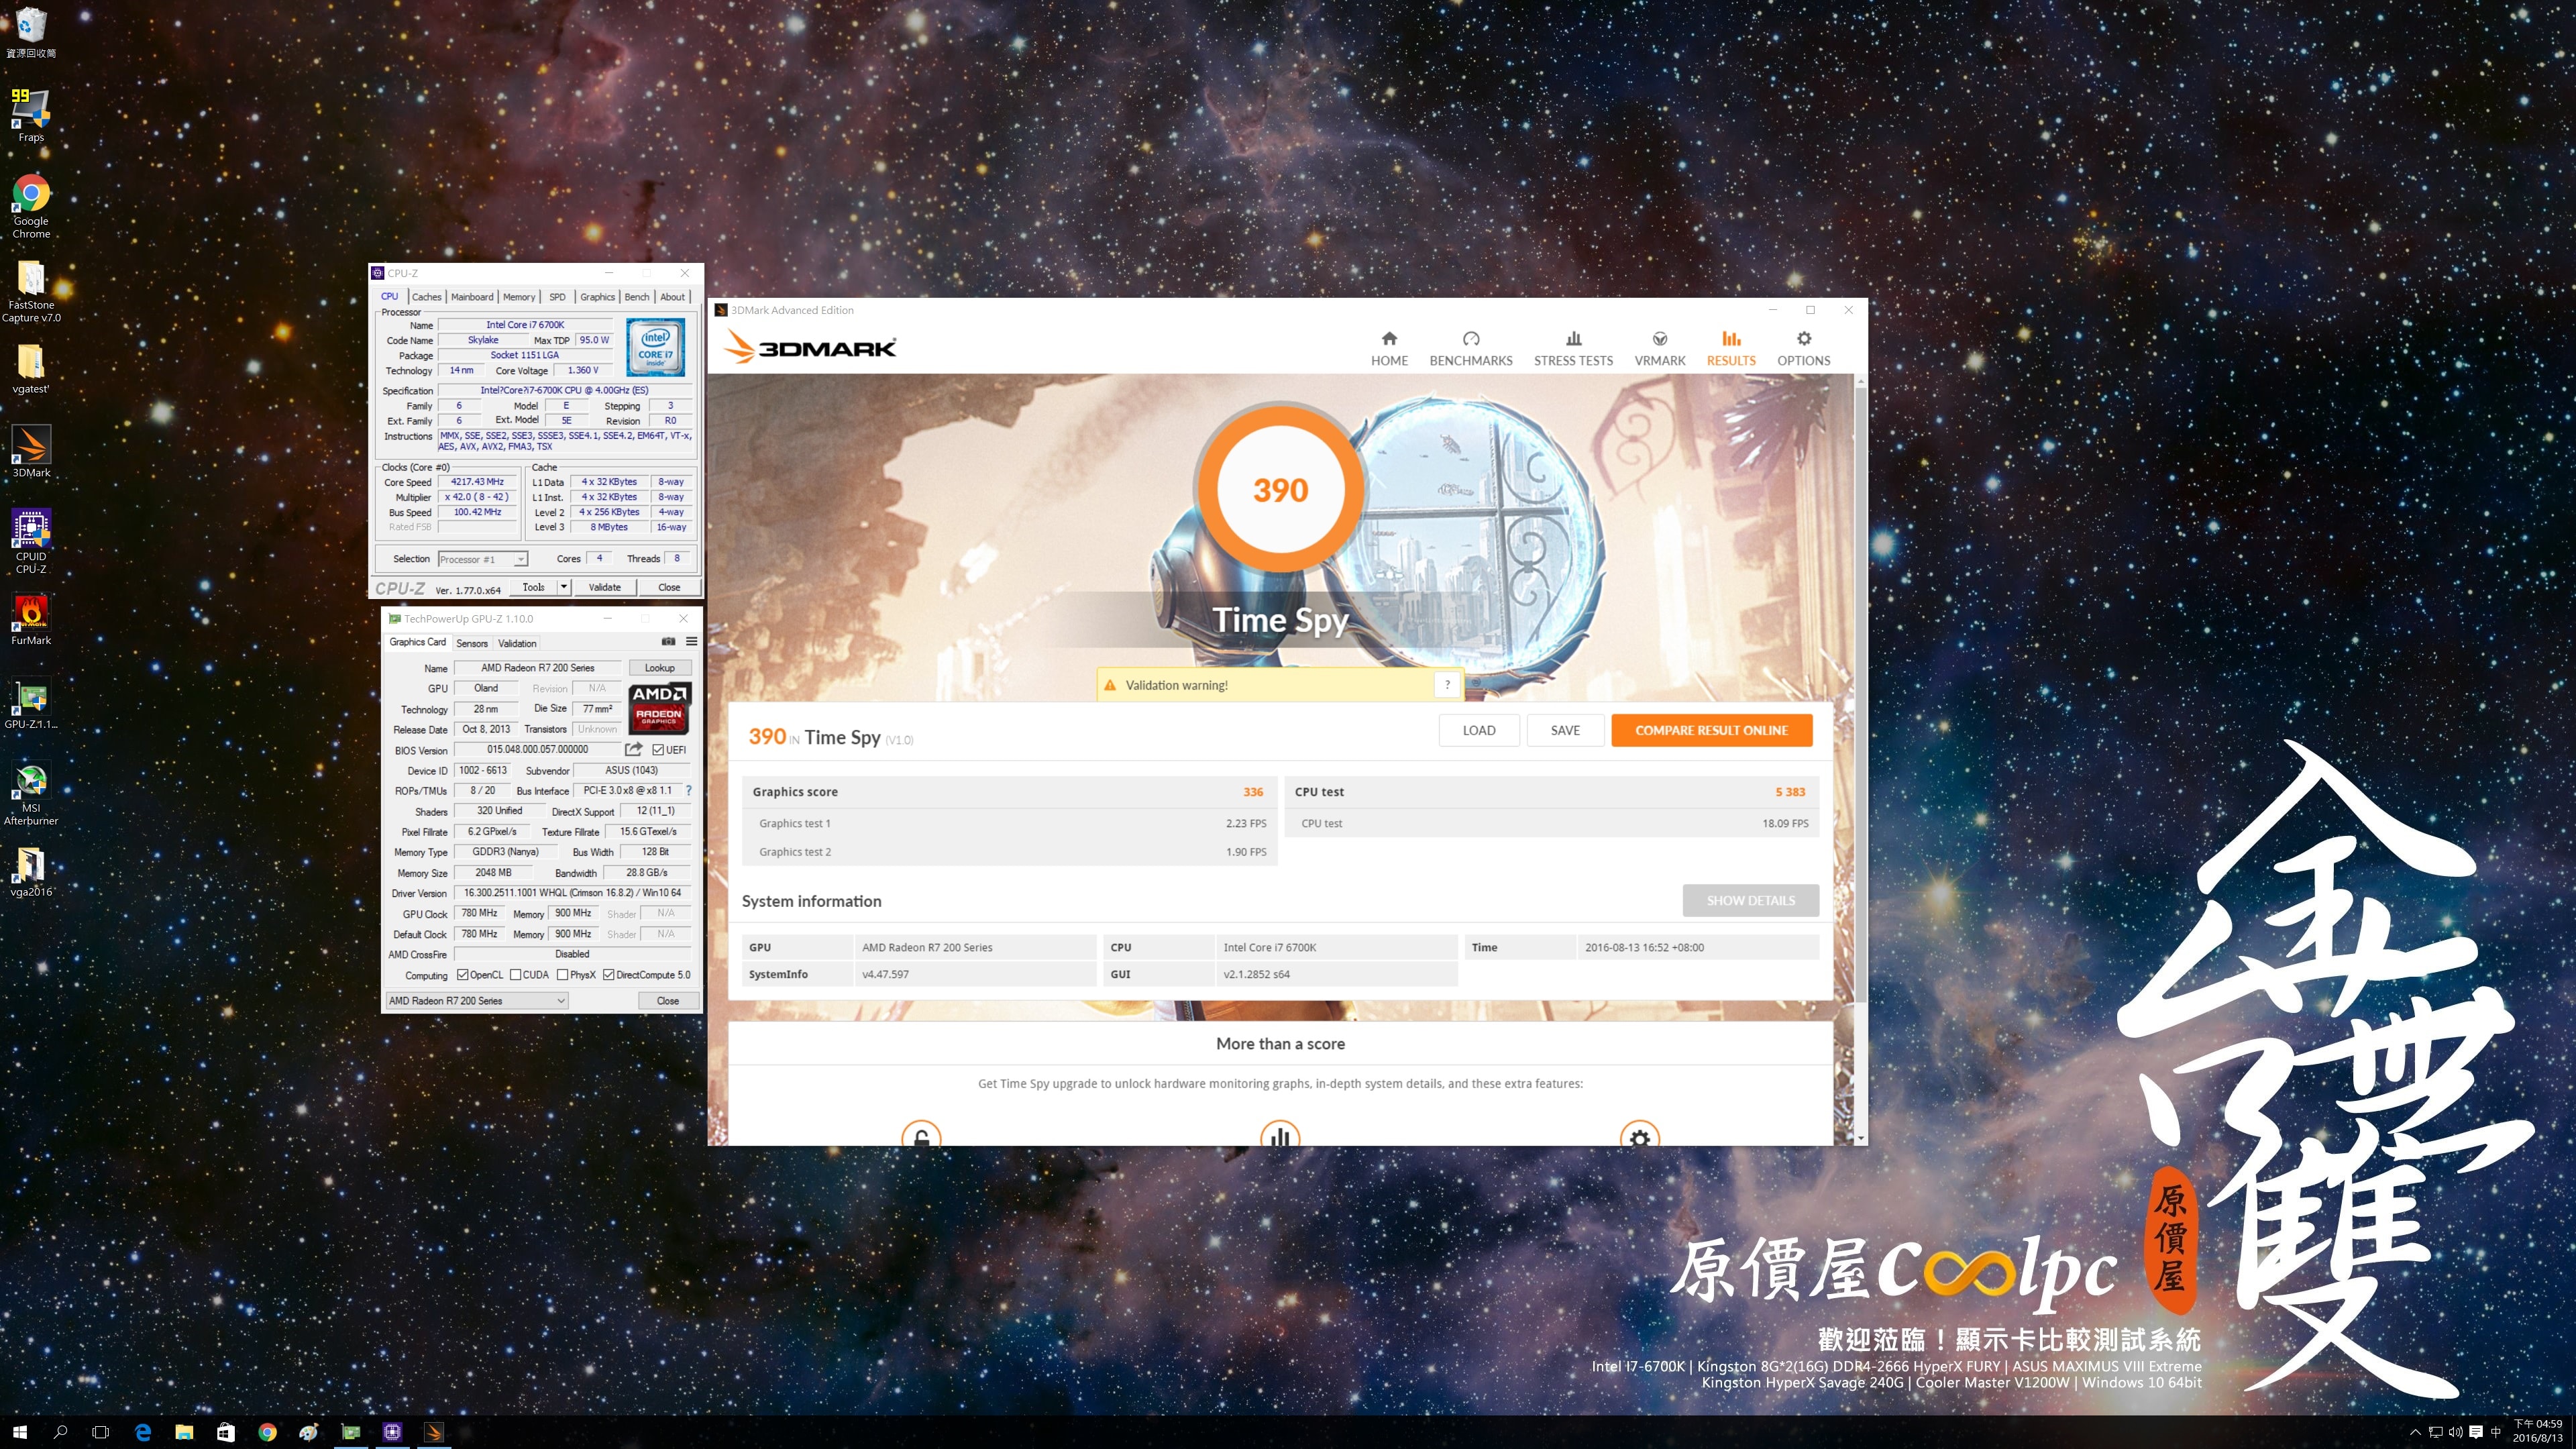Toggle the OpenCL checkbox in GPU-Z

462,974
